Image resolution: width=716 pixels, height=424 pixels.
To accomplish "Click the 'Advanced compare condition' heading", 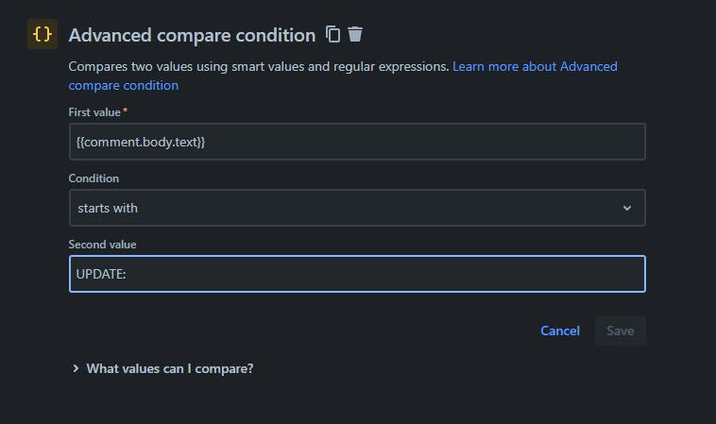I will pos(192,35).
